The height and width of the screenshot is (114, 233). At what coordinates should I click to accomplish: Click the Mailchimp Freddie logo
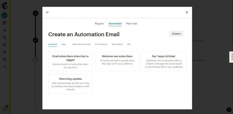[4, 5]
